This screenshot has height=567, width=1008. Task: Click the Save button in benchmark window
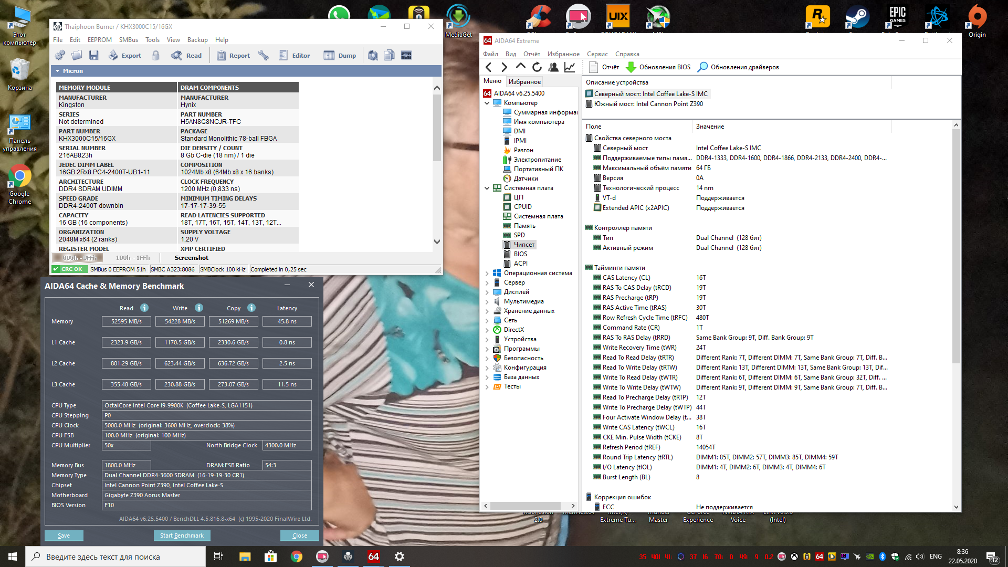pos(64,535)
